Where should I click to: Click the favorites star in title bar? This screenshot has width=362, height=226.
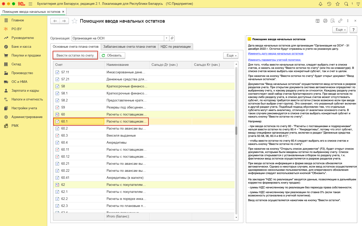pos(338,4)
